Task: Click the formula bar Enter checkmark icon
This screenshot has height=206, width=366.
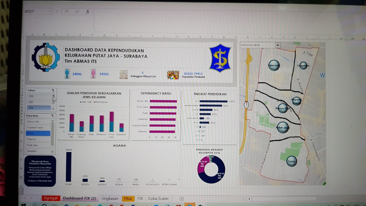Action: (x=77, y=12)
